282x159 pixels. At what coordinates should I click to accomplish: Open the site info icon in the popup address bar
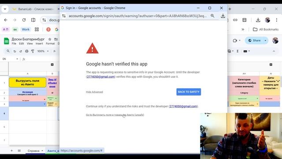click(x=64, y=16)
